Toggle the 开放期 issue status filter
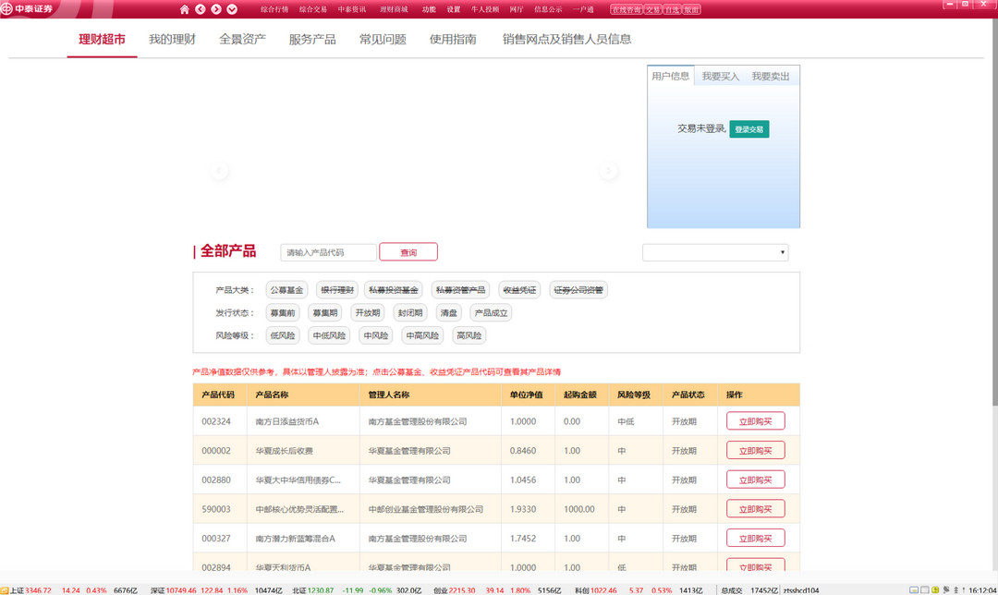 point(367,313)
